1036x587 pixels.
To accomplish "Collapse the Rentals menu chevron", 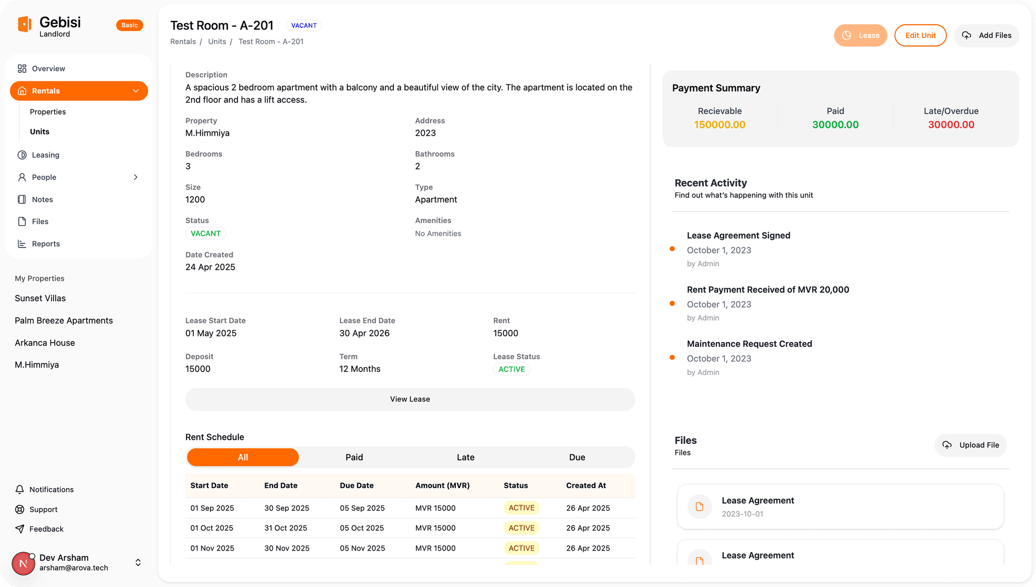I will 136,91.
